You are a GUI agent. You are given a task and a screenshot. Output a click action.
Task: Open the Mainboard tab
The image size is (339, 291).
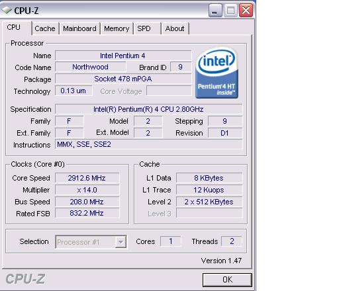tap(79, 28)
